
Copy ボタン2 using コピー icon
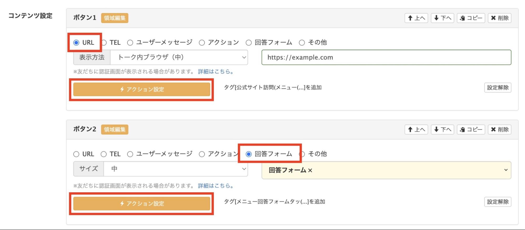(x=471, y=130)
